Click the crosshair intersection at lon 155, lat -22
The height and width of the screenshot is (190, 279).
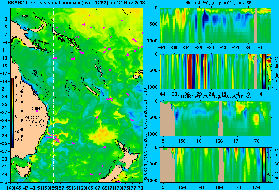[54, 93]
